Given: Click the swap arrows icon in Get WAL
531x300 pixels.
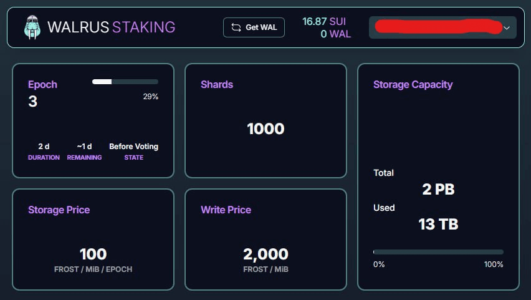Looking at the screenshot, I should point(236,27).
